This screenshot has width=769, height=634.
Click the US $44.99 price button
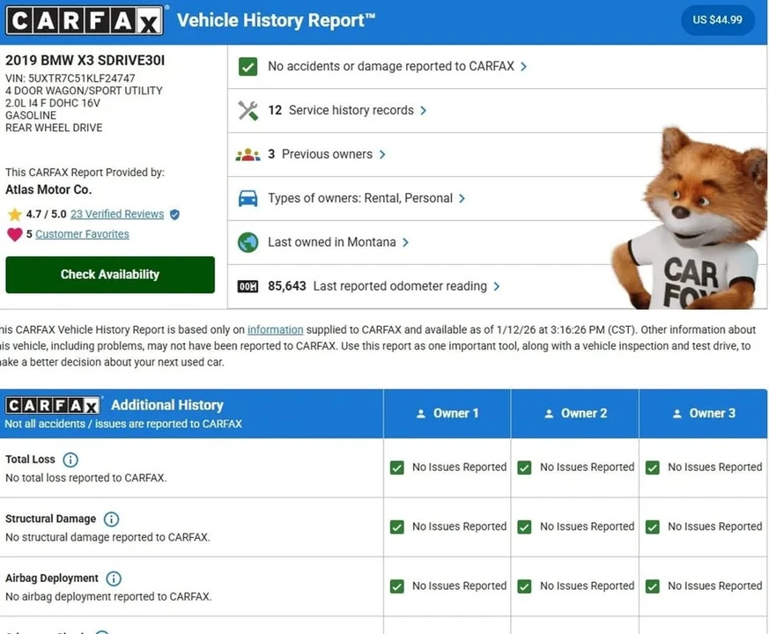coord(717,20)
